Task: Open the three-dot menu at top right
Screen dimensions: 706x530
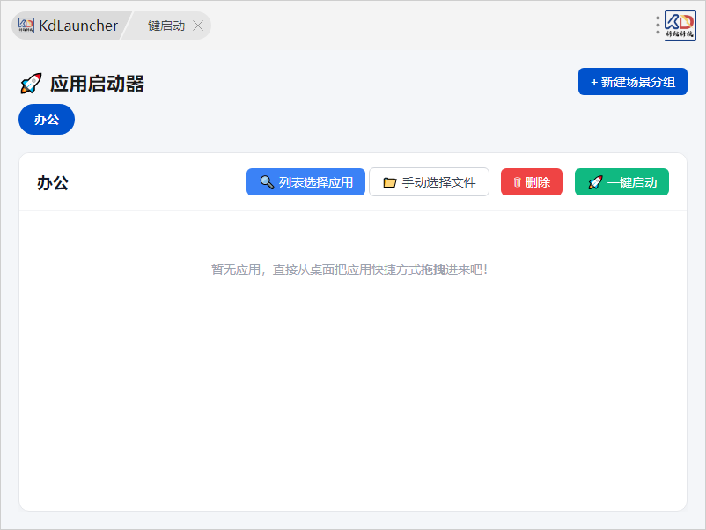Action: point(658,25)
